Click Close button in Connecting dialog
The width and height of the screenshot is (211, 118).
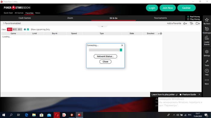(x=105, y=62)
